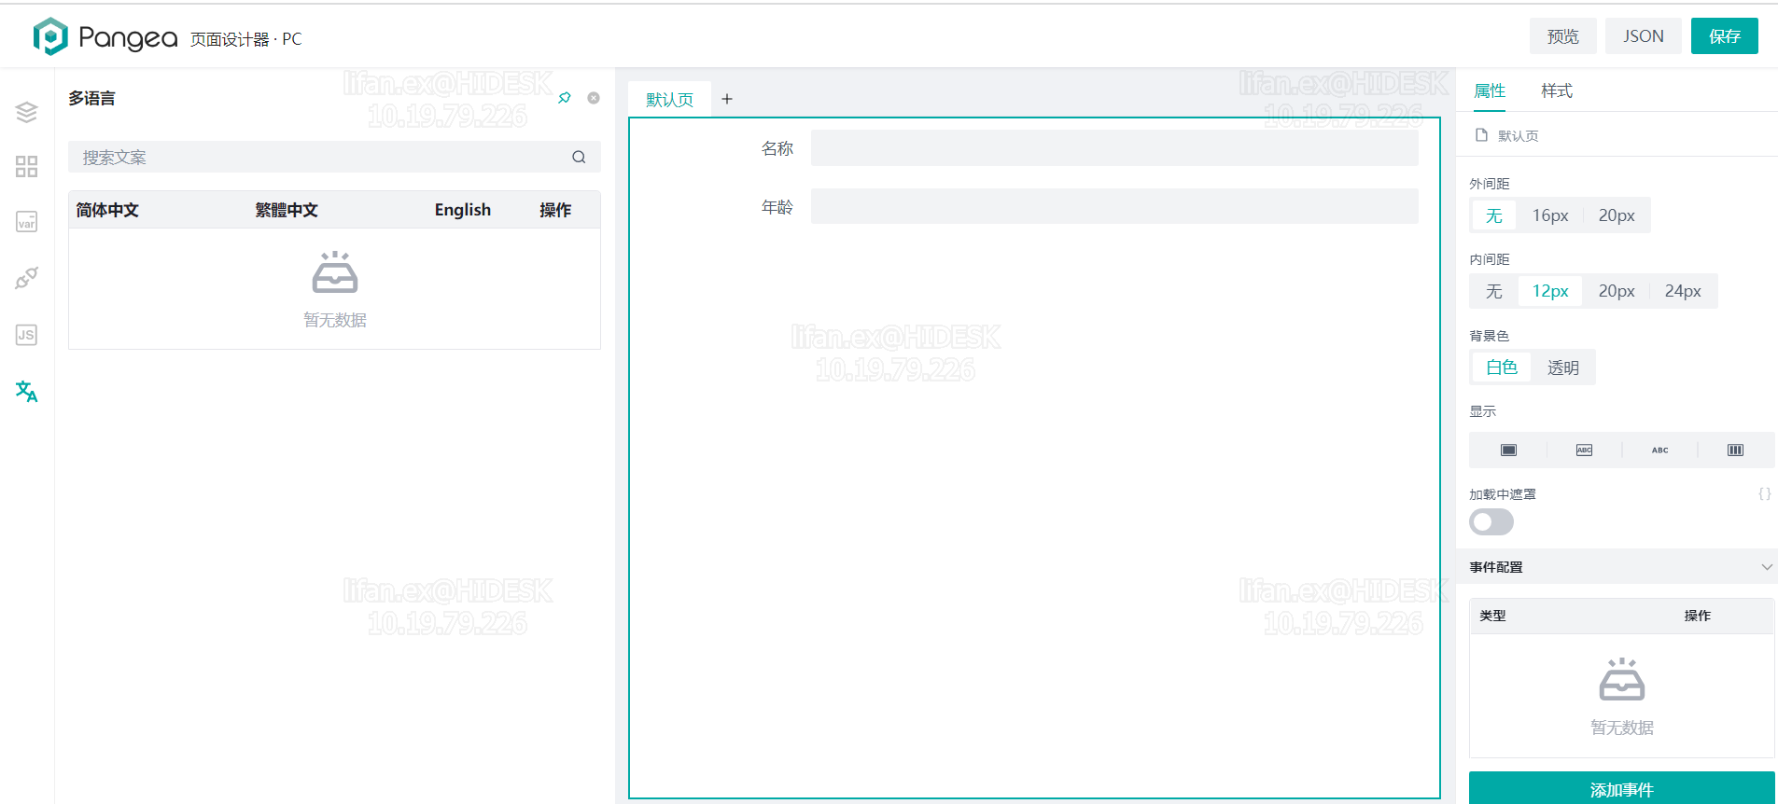Pin the 多语言 panel

coord(565,98)
